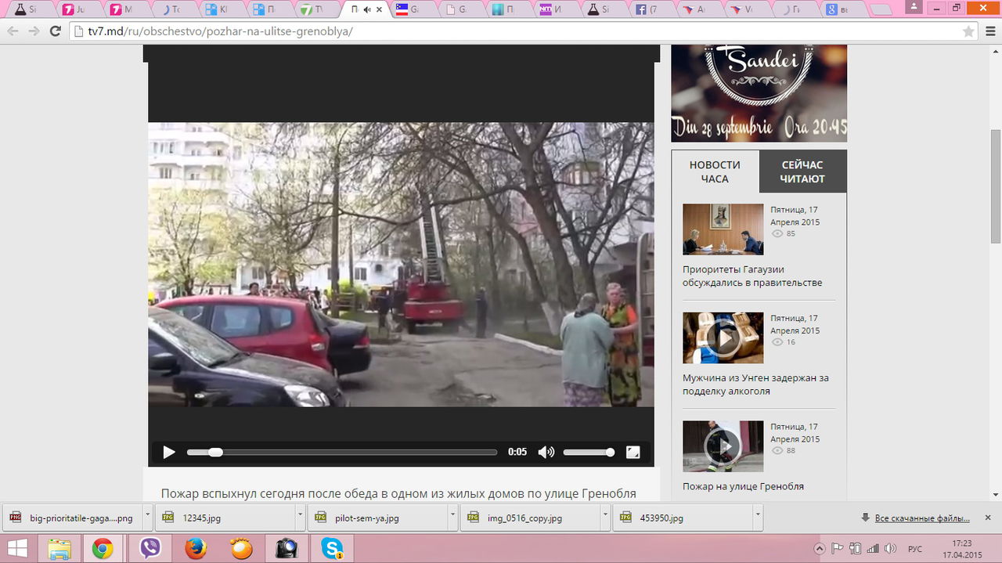Open the firefighter video thumbnail in sidebar
This screenshot has width=1002, height=563.
[723, 446]
